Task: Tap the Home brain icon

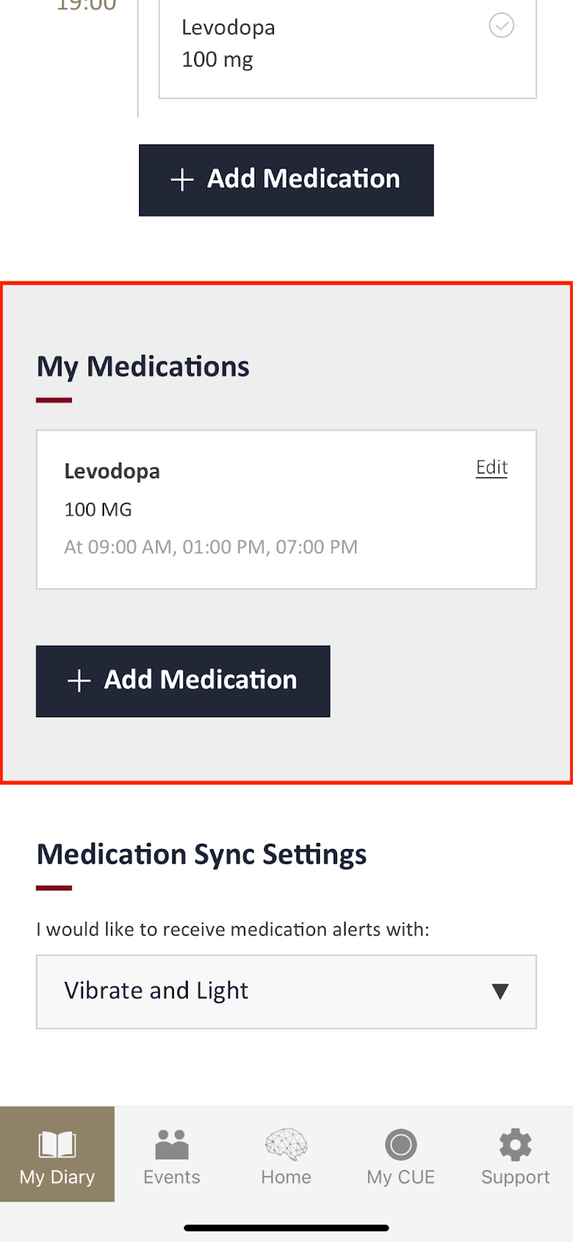Action: point(286,1144)
